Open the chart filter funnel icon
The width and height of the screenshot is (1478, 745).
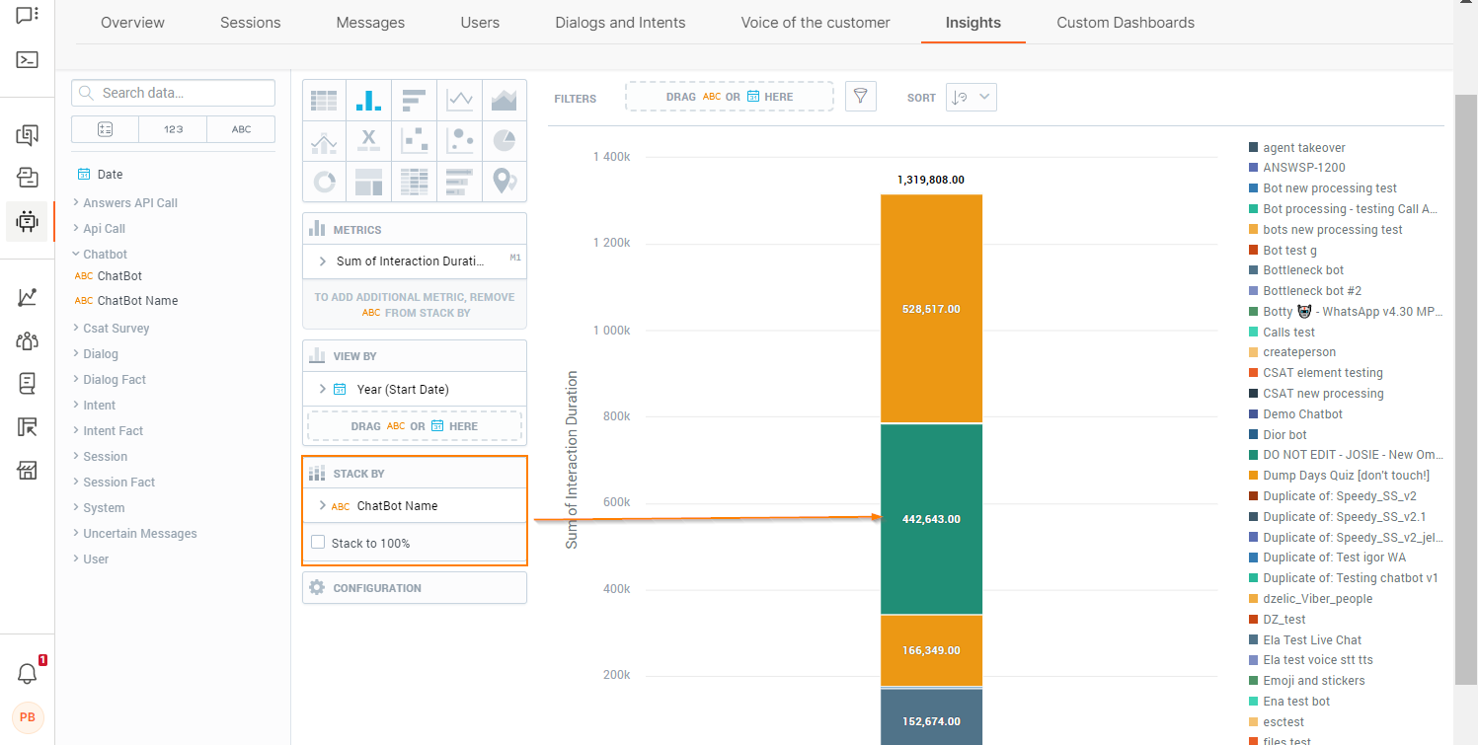tap(860, 96)
